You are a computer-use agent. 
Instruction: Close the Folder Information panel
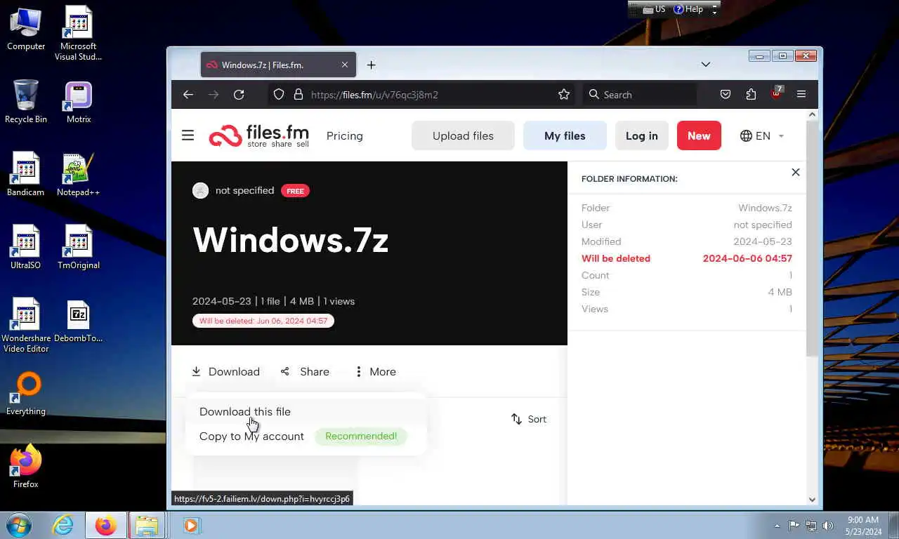click(795, 172)
